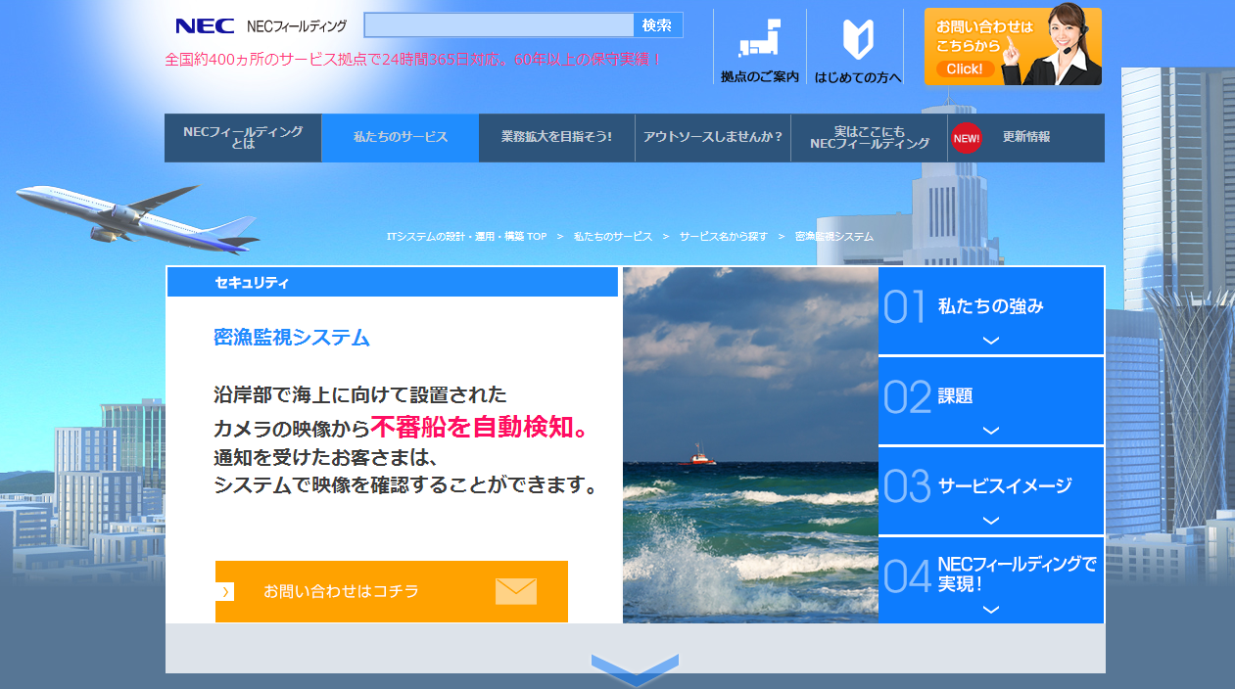Expand the 03 サービスイメージ section
1235x689 pixels.
[990, 490]
